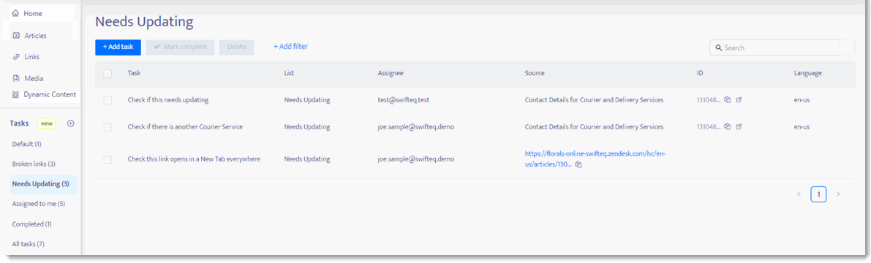Tick checkbox for 'another Courier Service' task
The height and width of the screenshot is (263, 871).
[108, 127]
